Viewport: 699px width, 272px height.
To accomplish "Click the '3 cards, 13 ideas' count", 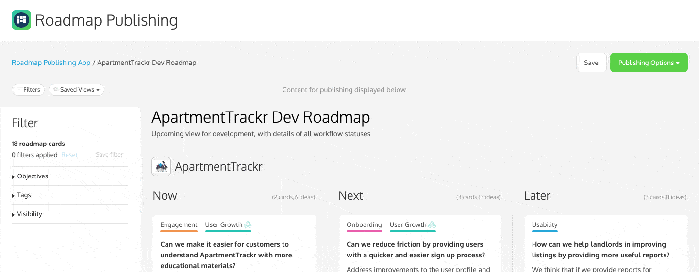I will click(x=478, y=197).
